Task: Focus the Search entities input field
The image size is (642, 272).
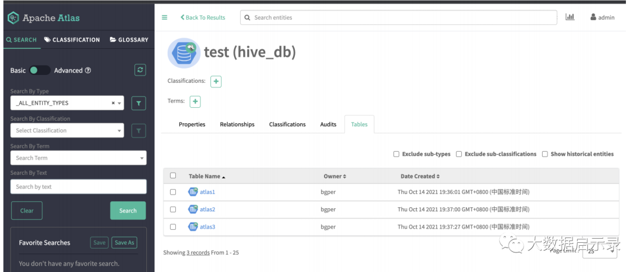Action: click(x=398, y=18)
